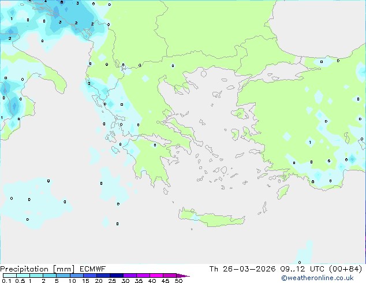This screenshot has width=366, height=283.
Task: Click the legend value '20'
Action: click(x=99, y=281)
